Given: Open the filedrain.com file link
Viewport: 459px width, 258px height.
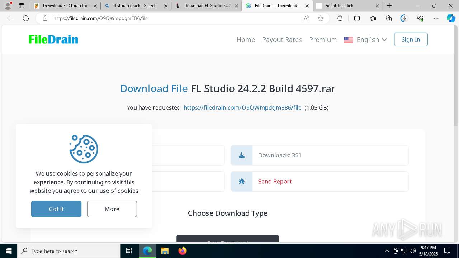Looking at the screenshot, I should (x=242, y=107).
